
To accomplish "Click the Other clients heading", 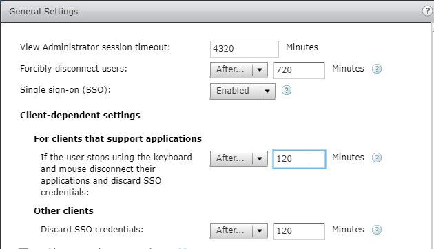I will click(x=63, y=211).
